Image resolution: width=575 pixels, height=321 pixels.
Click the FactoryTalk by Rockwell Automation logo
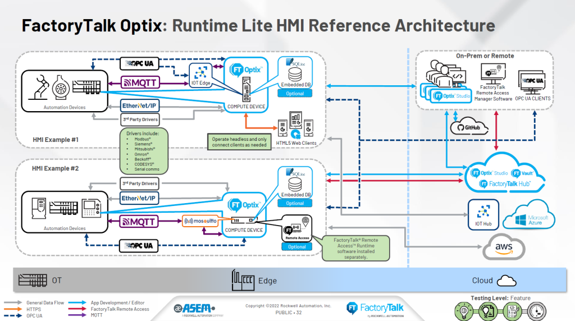pos(375,309)
